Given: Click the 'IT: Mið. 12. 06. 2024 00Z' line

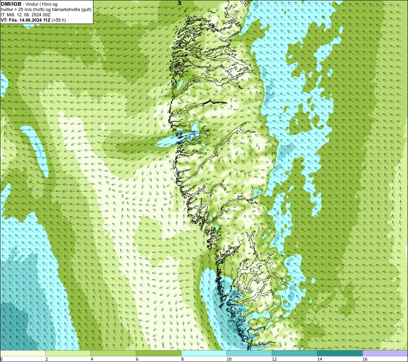Looking at the screenshot, I should coord(26,15).
